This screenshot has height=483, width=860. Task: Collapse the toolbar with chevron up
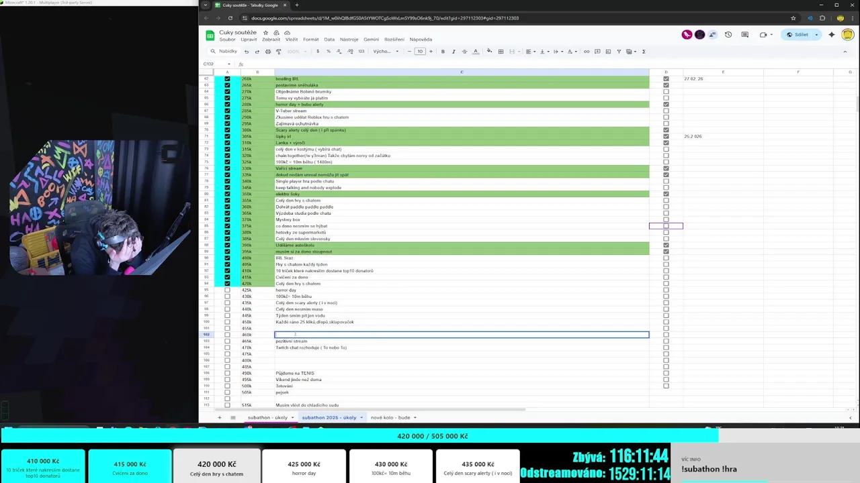[845, 52]
